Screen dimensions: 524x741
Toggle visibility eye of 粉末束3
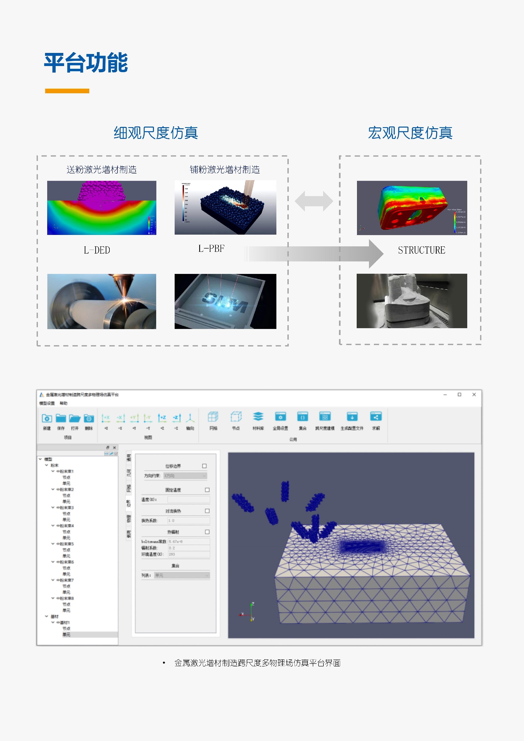point(58,508)
